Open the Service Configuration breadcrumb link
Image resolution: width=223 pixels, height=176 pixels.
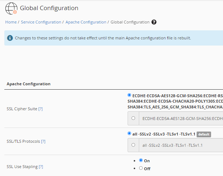(41, 22)
